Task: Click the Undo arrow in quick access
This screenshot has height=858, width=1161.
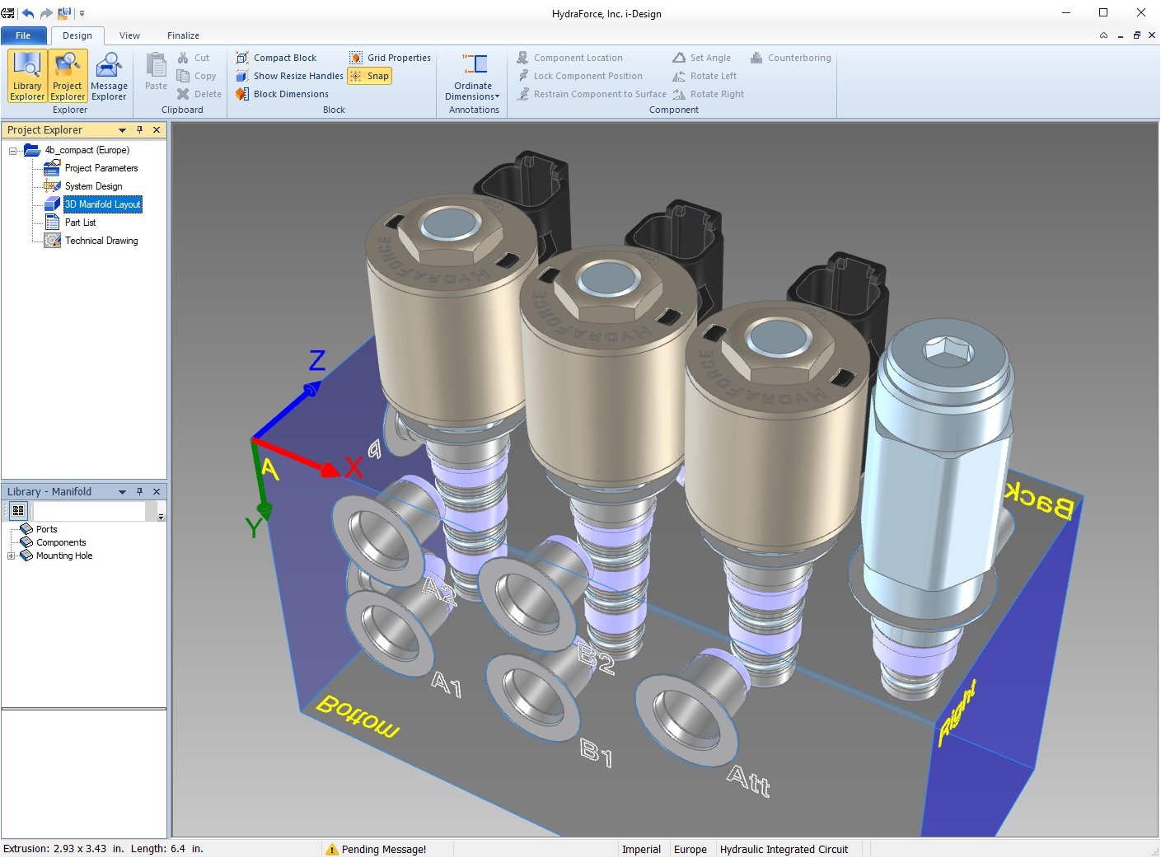Action: [x=28, y=13]
